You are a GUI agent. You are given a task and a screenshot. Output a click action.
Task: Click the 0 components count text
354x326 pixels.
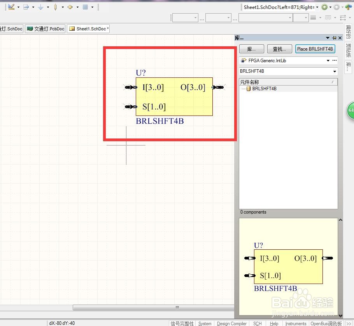(x=253, y=212)
